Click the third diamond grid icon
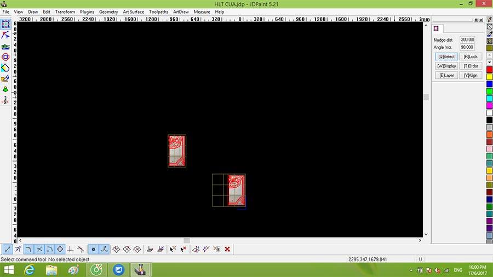The width and height of the screenshot is (493, 277). (x=137, y=250)
